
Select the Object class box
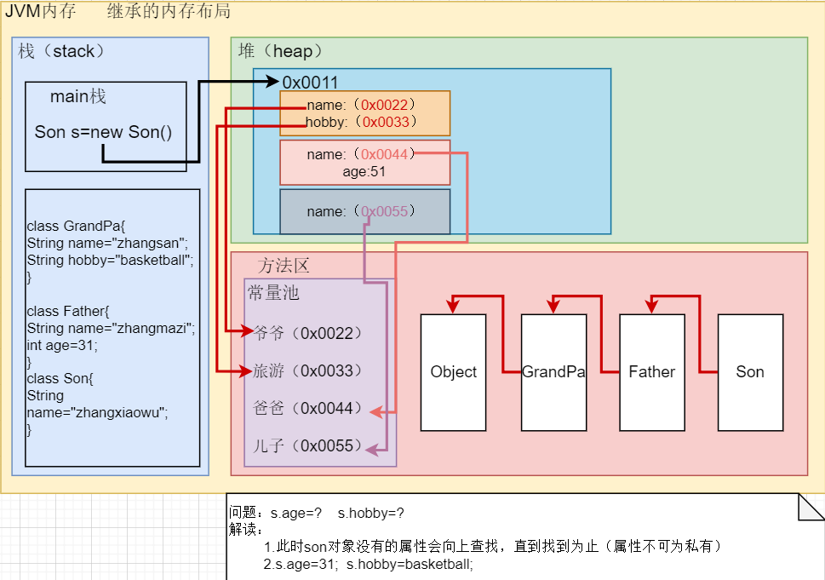coord(452,372)
